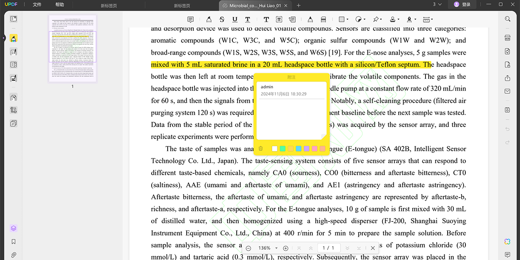Select the sticky note comment tool

pyautogui.click(x=190, y=19)
